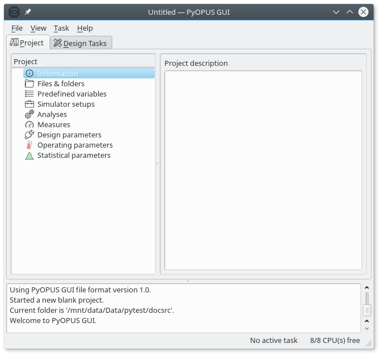Click the Predefined variables list icon

[x=29, y=94]
